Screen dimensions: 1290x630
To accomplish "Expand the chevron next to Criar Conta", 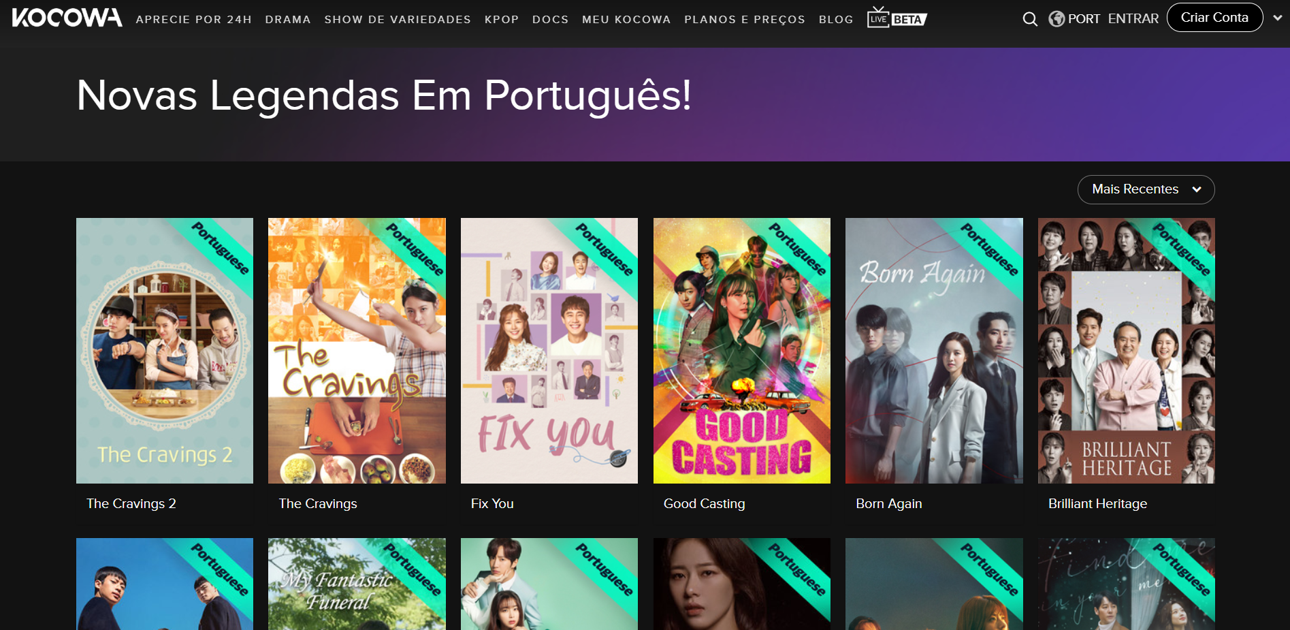I will point(1278,18).
